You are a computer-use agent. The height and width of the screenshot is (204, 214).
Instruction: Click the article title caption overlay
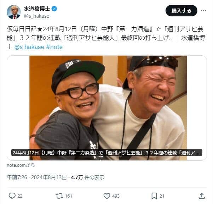(x=107, y=153)
